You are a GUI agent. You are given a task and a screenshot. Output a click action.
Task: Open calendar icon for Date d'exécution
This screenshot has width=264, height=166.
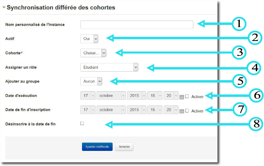click(x=182, y=97)
